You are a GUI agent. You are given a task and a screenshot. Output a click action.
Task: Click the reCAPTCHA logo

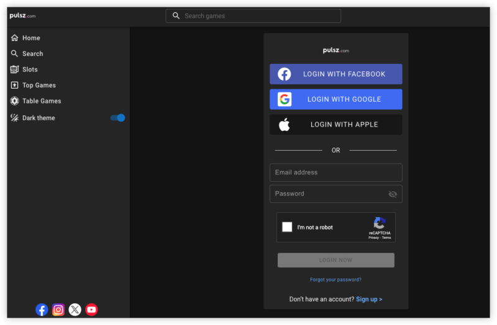pos(380,223)
